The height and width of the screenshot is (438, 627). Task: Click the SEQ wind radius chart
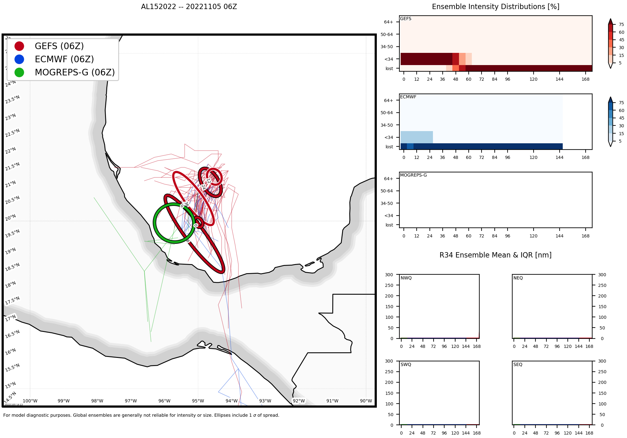[x=552, y=393]
